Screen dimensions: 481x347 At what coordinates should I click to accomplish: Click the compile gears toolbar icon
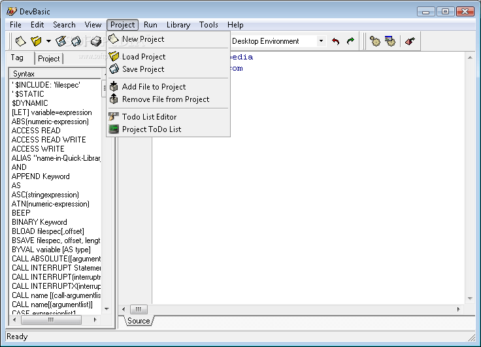point(374,41)
